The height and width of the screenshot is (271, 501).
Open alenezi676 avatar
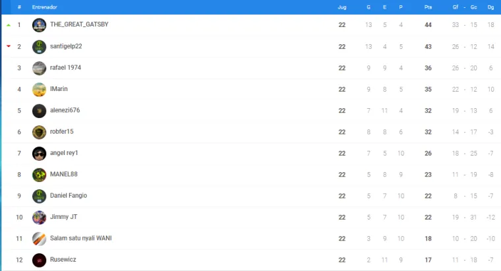(x=39, y=111)
